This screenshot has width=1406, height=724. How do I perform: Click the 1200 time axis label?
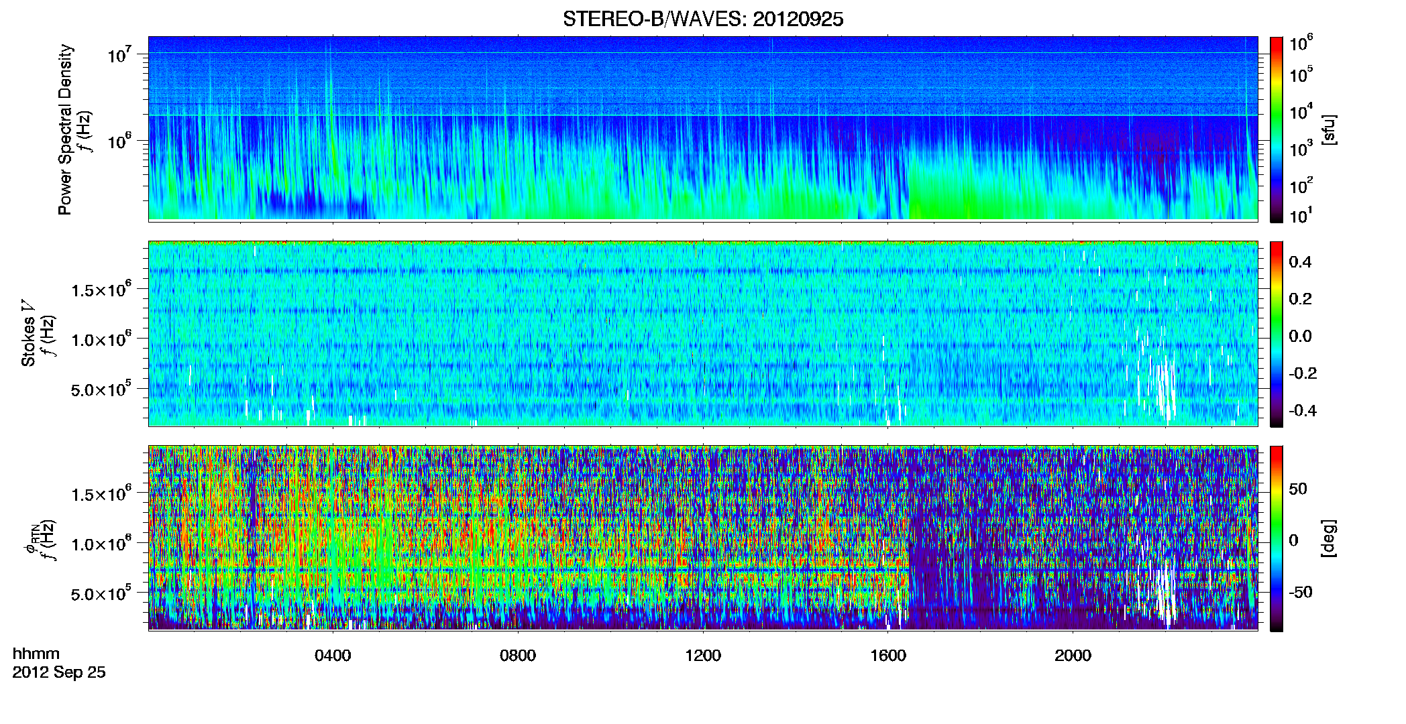703,656
